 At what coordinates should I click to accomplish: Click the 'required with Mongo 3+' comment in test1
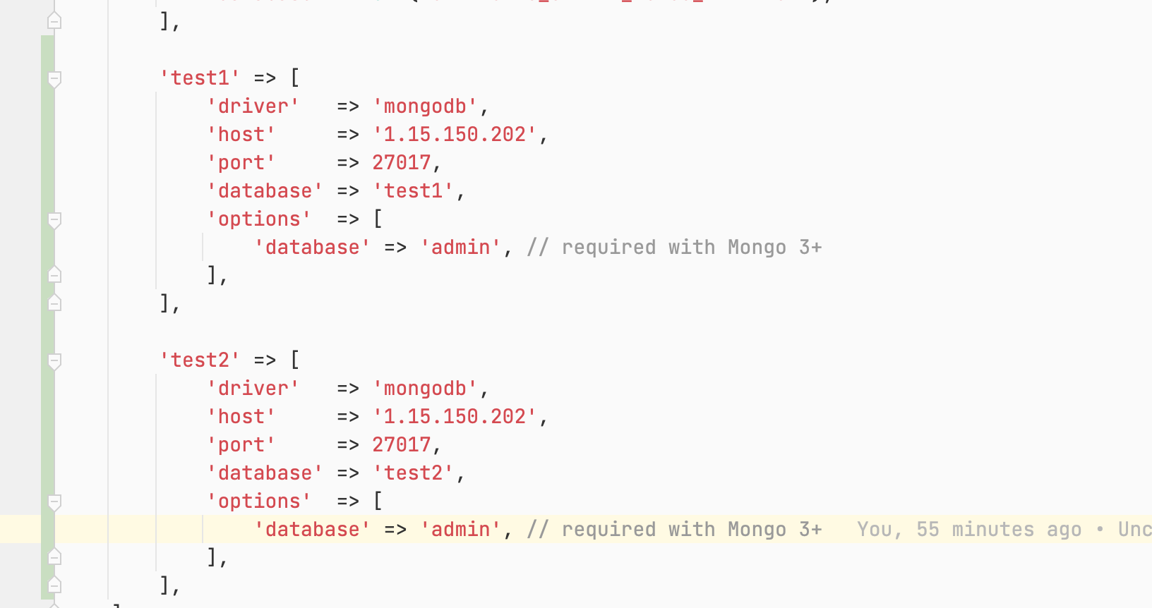[x=674, y=248]
